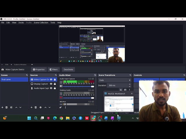
Task: Open File Explorer from taskbar
Action: click(x=68, y=118)
